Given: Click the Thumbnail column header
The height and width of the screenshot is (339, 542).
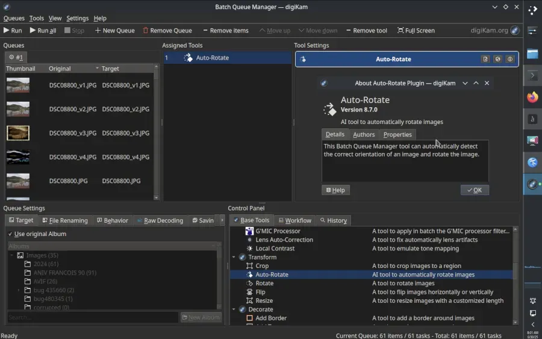Looking at the screenshot, I should tap(25, 69).
